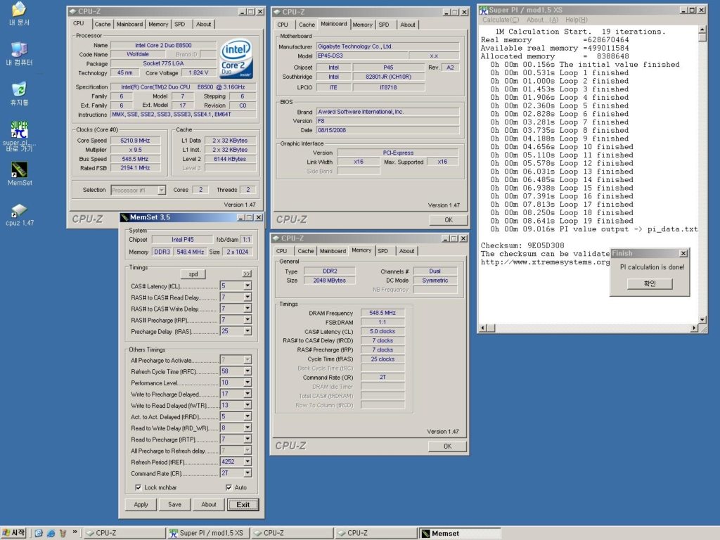Select the 내 컴퓨터 desktop icon
Image resolution: width=720 pixels, height=540 pixels.
(x=19, y=53)
